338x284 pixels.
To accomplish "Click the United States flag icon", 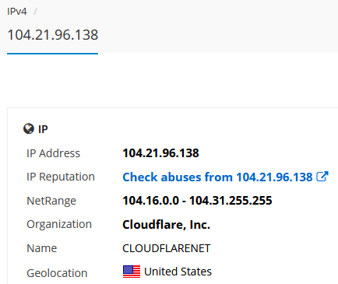I will click(x=132, y=272).
